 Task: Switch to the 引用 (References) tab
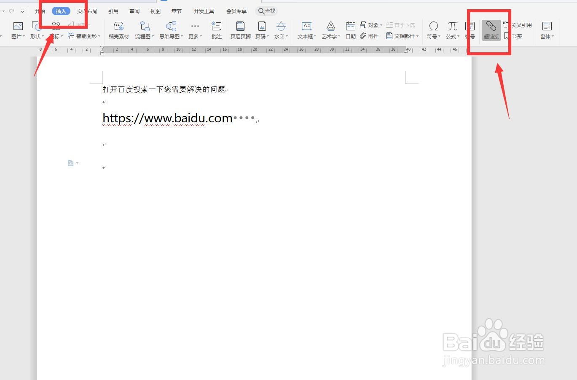tap(113, 11)
